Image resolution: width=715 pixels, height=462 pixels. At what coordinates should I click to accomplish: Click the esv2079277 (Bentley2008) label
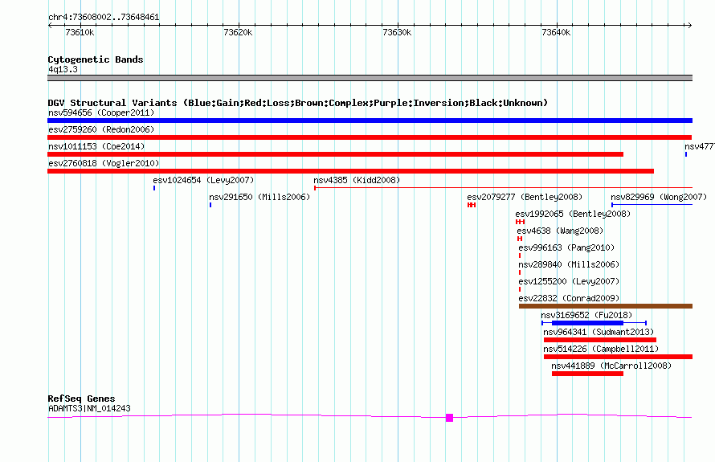(525, 197)
